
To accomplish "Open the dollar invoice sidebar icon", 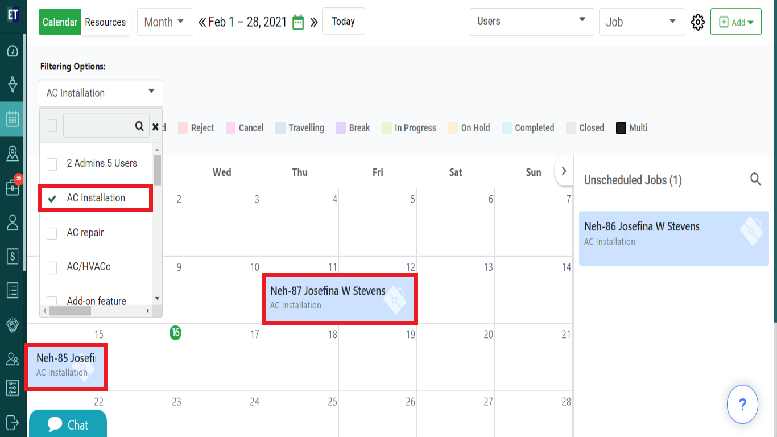I will 13,256.
